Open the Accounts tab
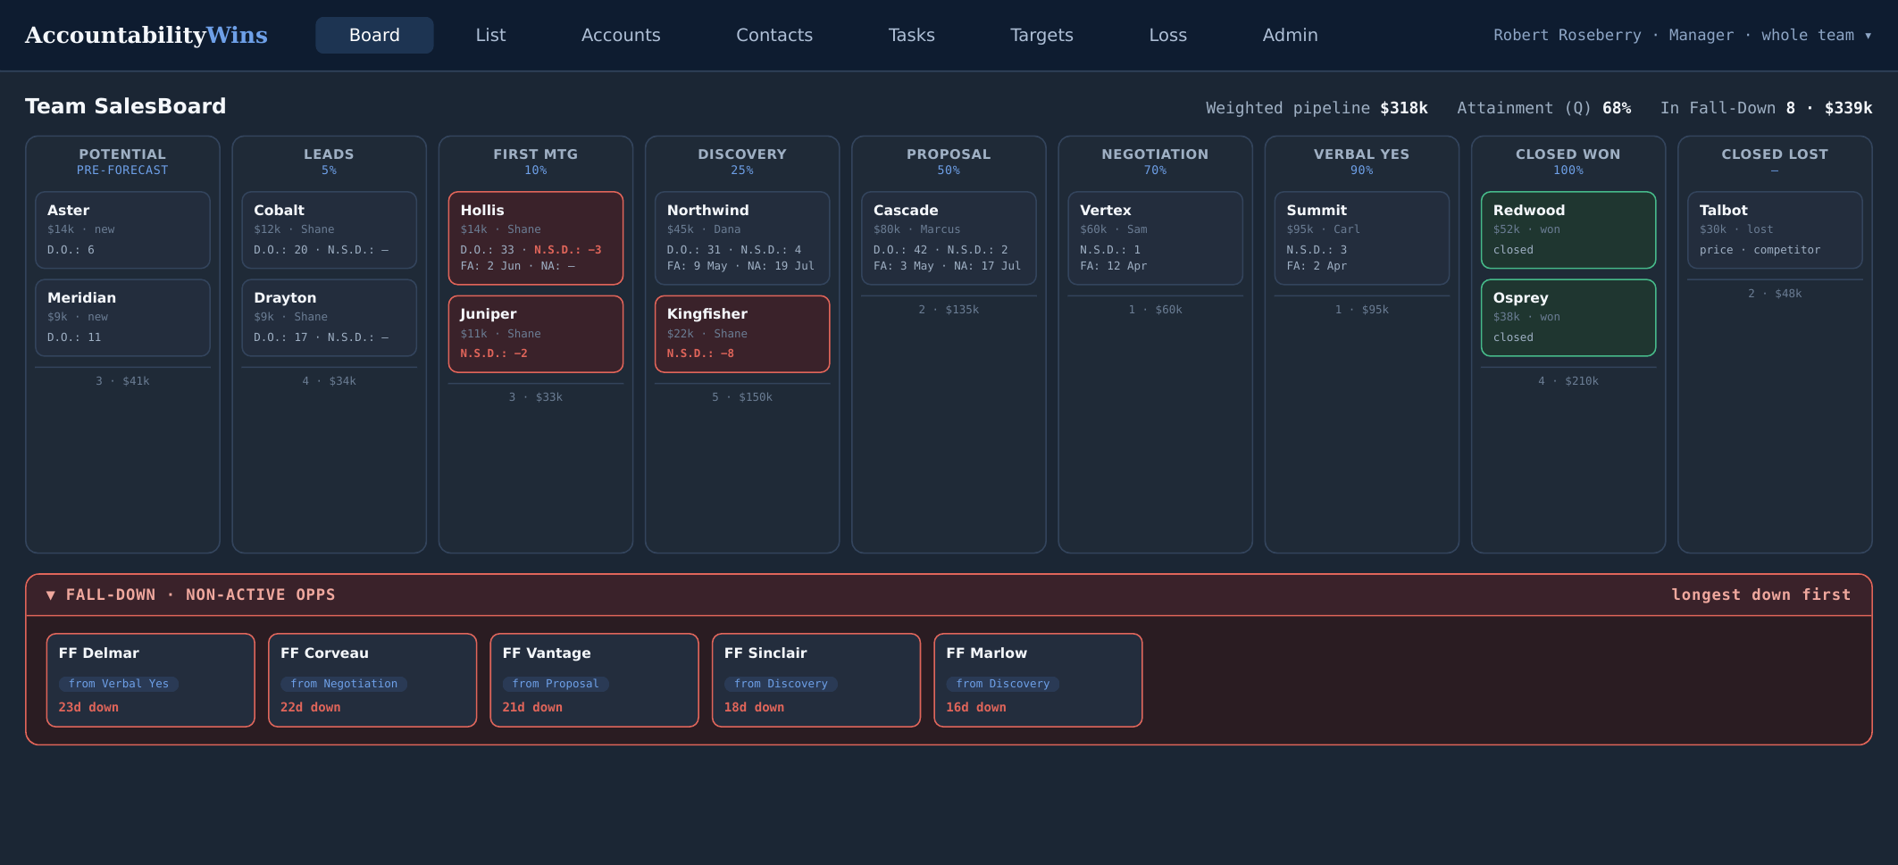The width and height of the screenshot is (1898, 865). point(621,35)
